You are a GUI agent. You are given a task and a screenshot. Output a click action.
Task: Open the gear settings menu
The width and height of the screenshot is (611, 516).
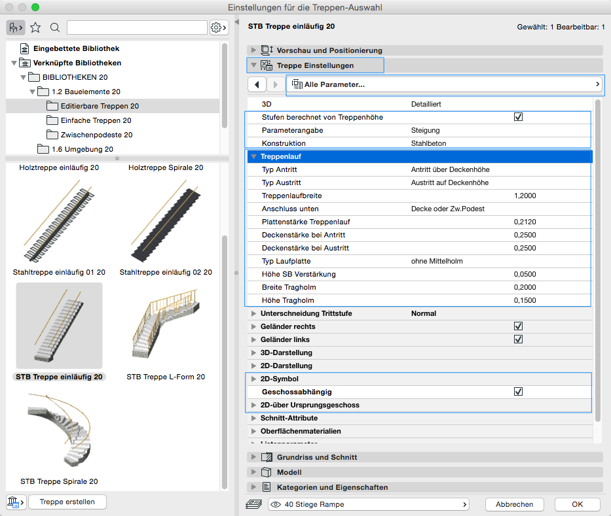[218, 27]
